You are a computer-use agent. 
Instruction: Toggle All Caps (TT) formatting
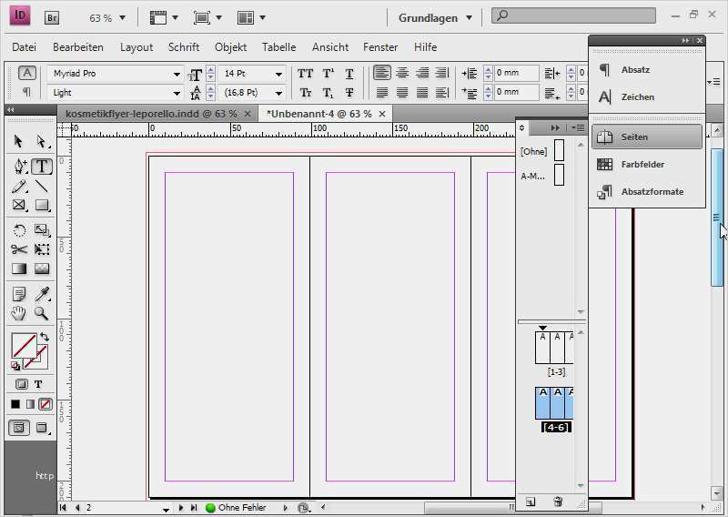[306, 74]
